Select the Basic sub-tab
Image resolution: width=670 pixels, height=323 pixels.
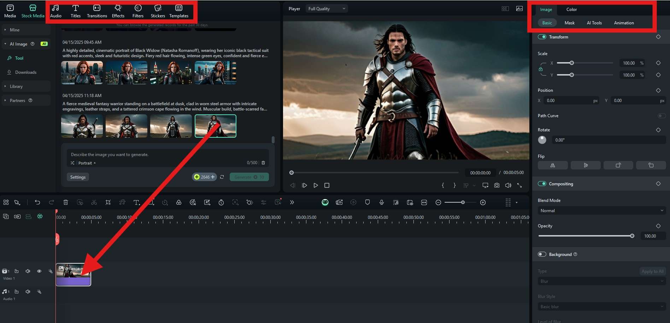coord(547,23)
